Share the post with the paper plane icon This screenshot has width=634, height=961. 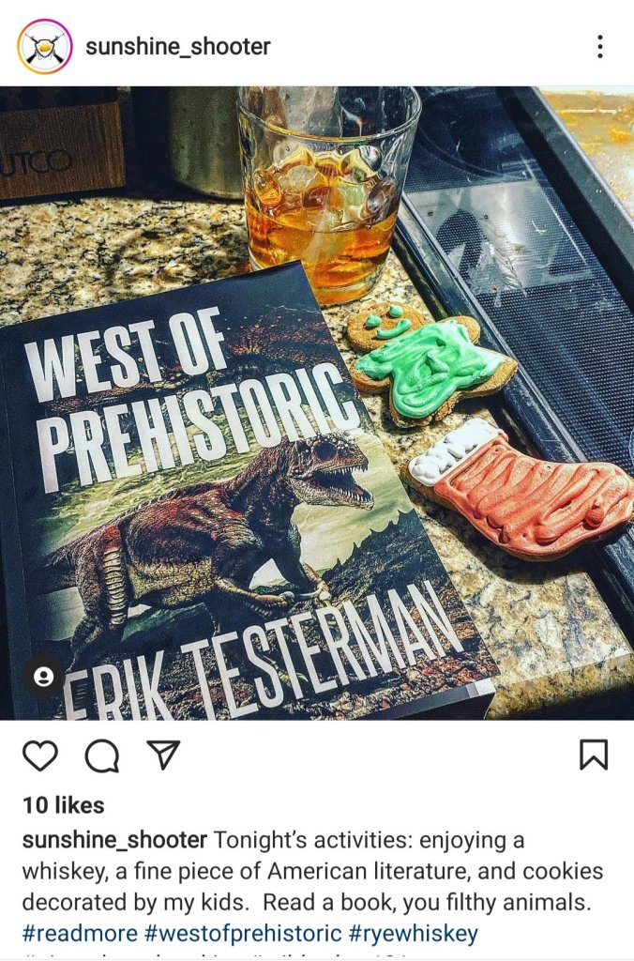pos(163,755)
